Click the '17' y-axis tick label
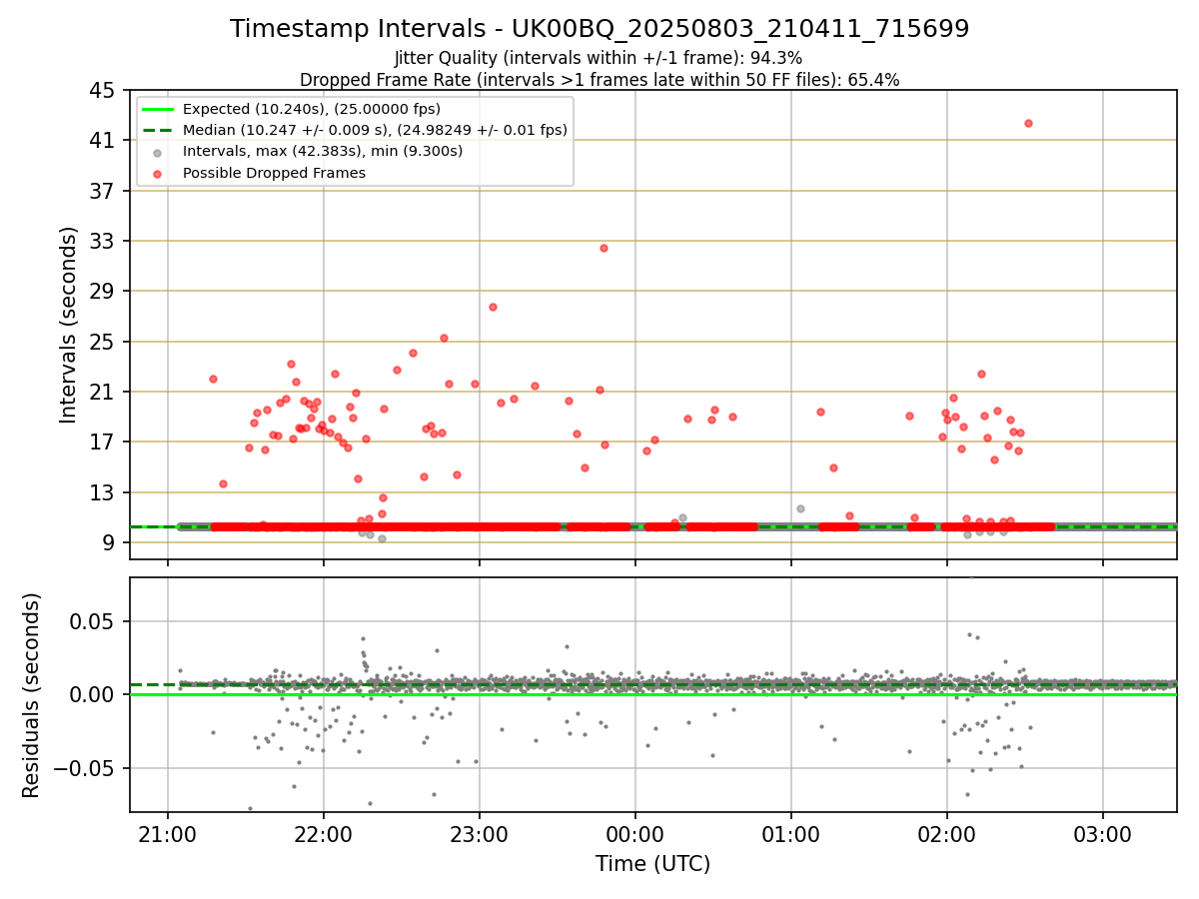Screen dimensions: 1199x899 pos(102,443)
